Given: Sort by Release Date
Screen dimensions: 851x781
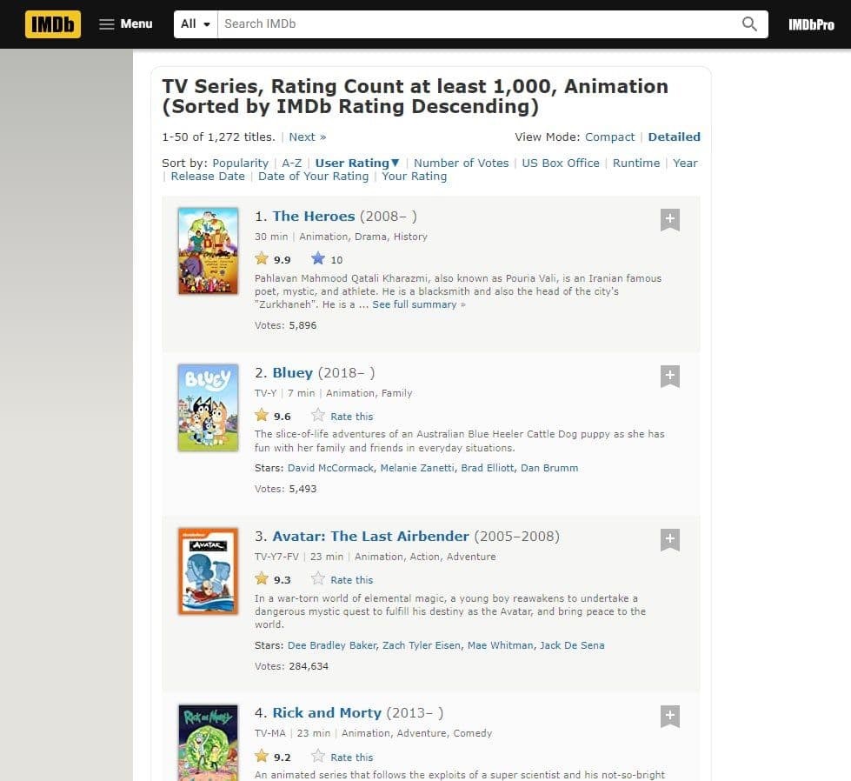Looking at the screenshot, I should (208, 176).
